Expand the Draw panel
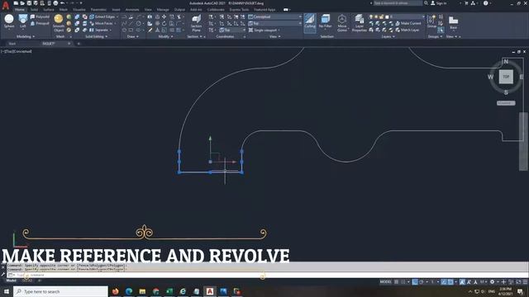529x297 pixels. tap(132, 36)
